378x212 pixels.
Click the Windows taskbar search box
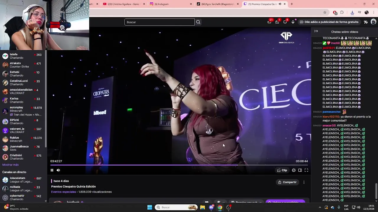[176, 207]
